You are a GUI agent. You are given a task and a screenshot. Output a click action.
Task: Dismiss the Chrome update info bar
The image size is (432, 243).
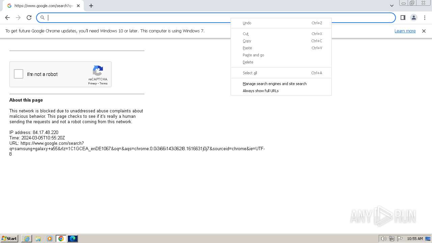pos(424,31)
